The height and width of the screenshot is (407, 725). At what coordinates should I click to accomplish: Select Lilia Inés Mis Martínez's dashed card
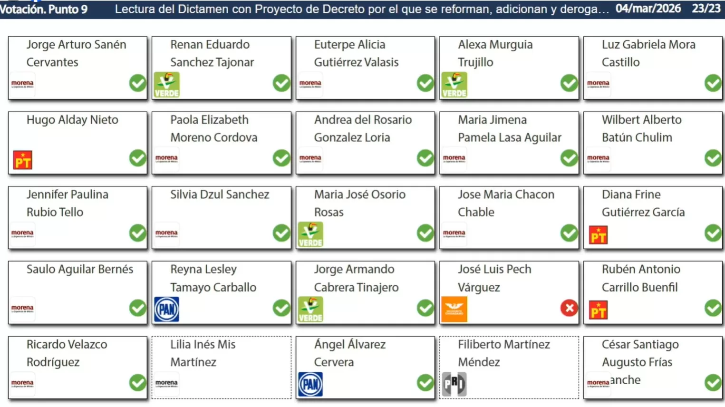[x=222, y=367]
